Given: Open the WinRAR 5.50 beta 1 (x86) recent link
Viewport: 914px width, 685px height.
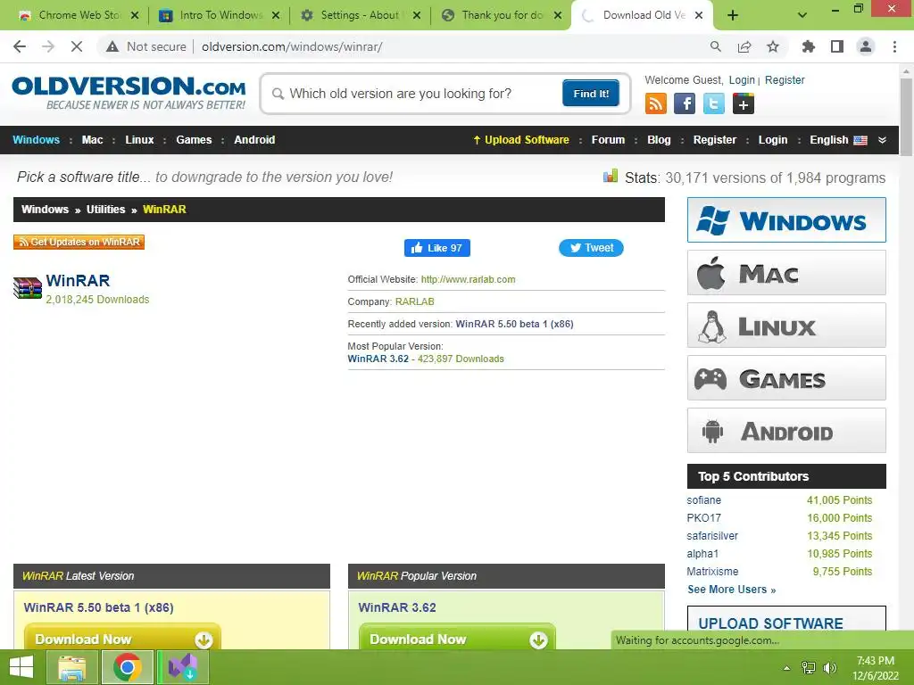Looking at the screenshot, I should tap(514, 324).
